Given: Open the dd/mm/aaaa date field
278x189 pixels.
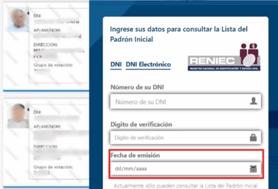Looking at the screenshot, I should [178, 169].
